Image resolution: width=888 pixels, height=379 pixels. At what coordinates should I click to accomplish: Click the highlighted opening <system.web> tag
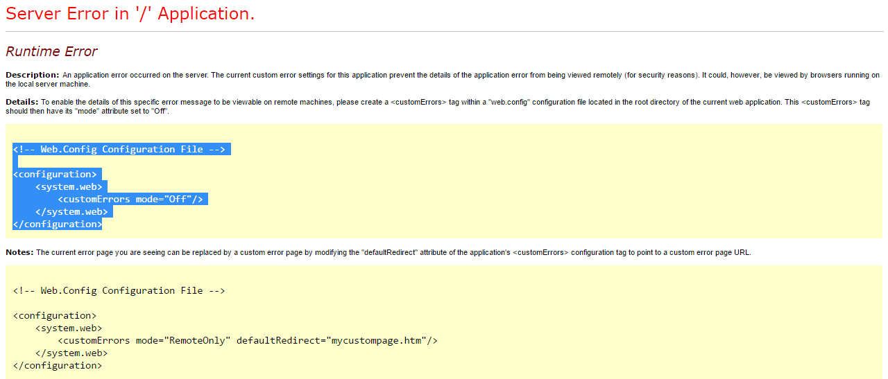pyautogui.click(x=69, y=187)
